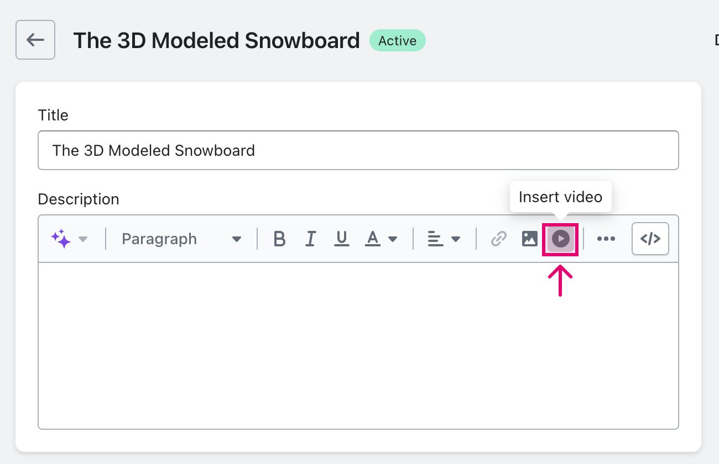719x464 pixels.
Task: Click the Title input field
Action: (358, 150)
